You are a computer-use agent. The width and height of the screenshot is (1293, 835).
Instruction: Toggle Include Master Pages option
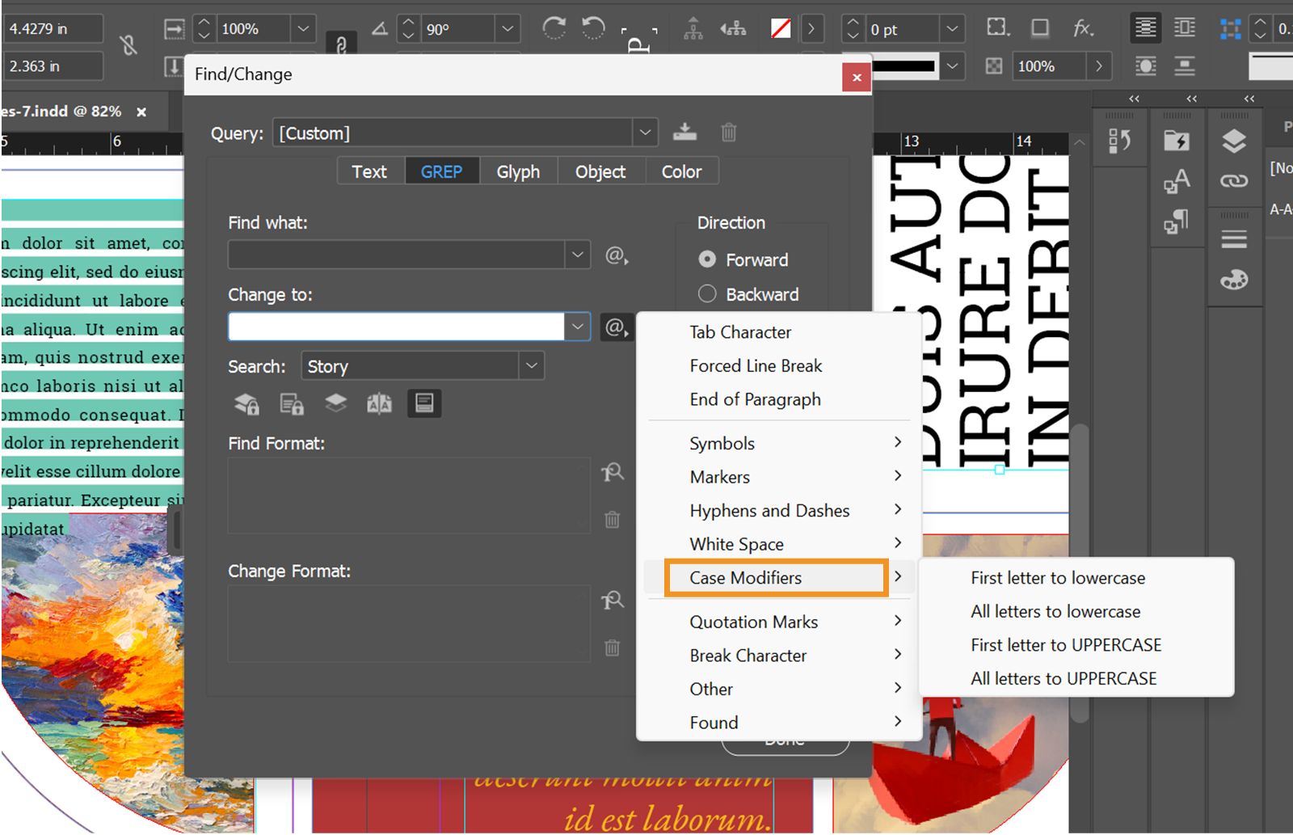tap(379, 403)
